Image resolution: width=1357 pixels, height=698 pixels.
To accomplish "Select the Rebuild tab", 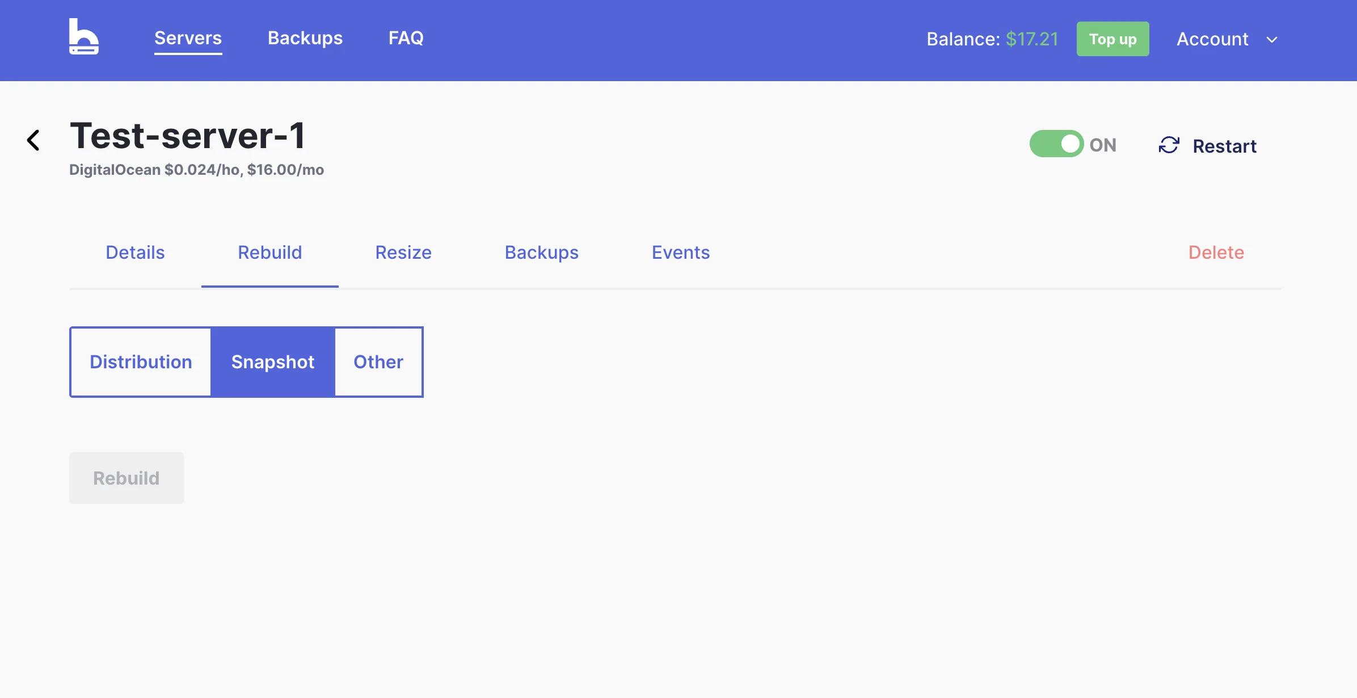I will (270, 253).
